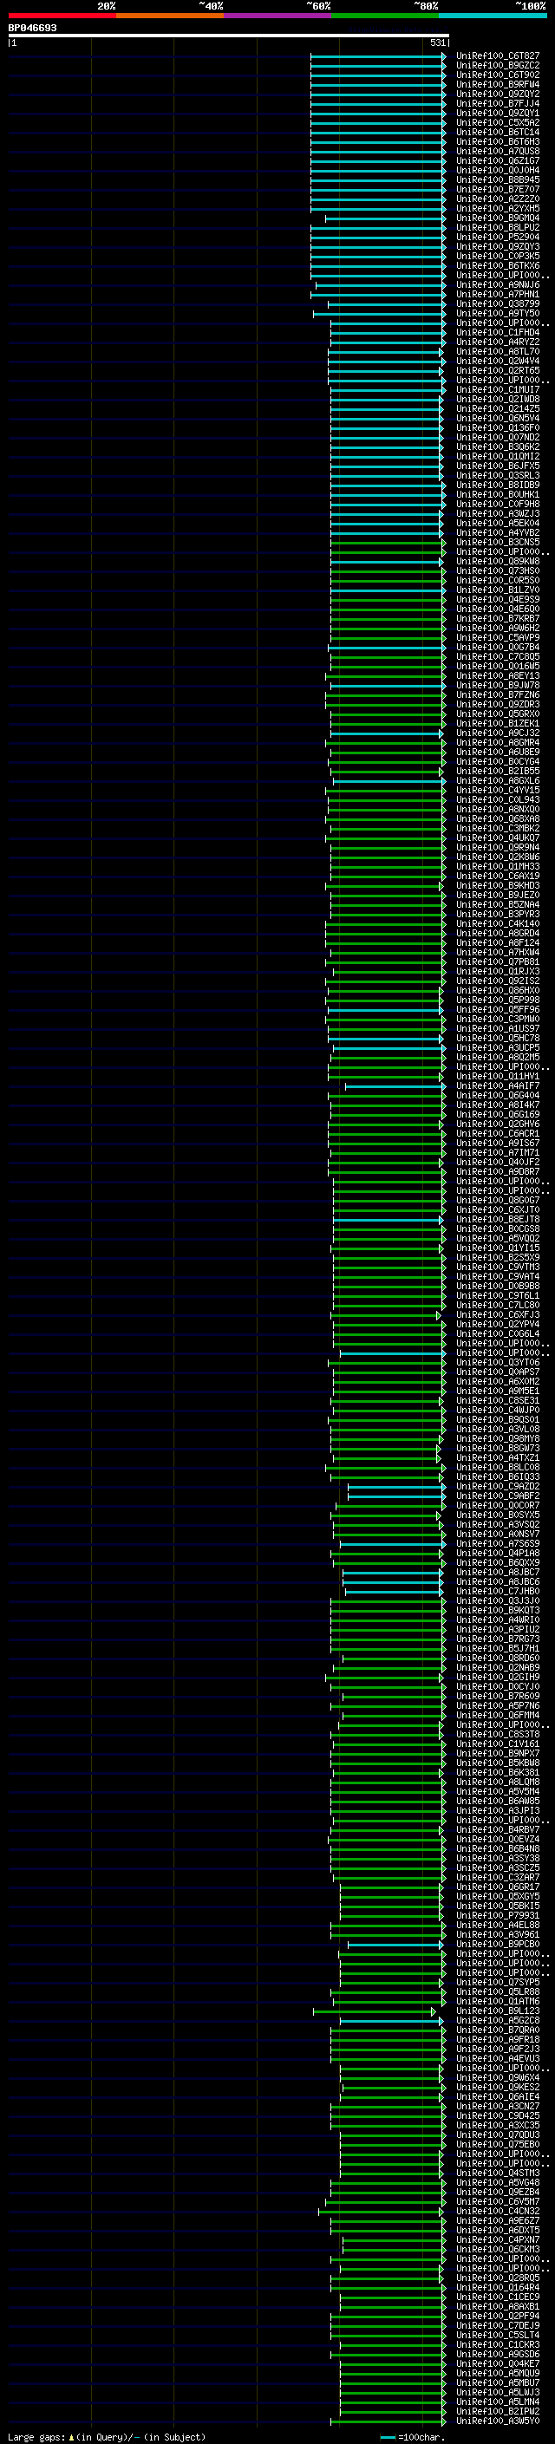Screen dimensions: 555x2444
Task: Click the UniRef100_A3W5Y0 label
Action: pos(497,2421)
